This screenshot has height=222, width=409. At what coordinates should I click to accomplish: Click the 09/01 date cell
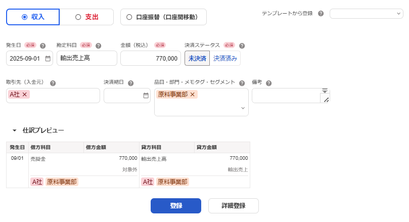(17, 158)
